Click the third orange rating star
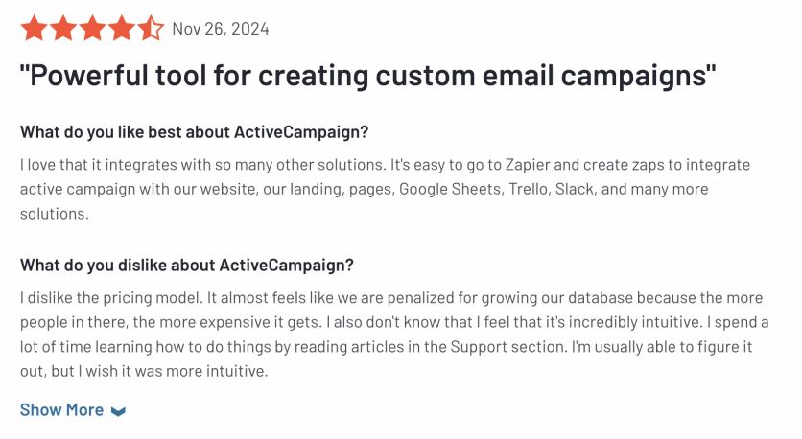Viewport: 802px width, 439px height. click(92, 28)
